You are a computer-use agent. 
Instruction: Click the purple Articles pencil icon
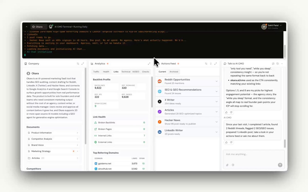pyautogui.click(x=160, y=112)
